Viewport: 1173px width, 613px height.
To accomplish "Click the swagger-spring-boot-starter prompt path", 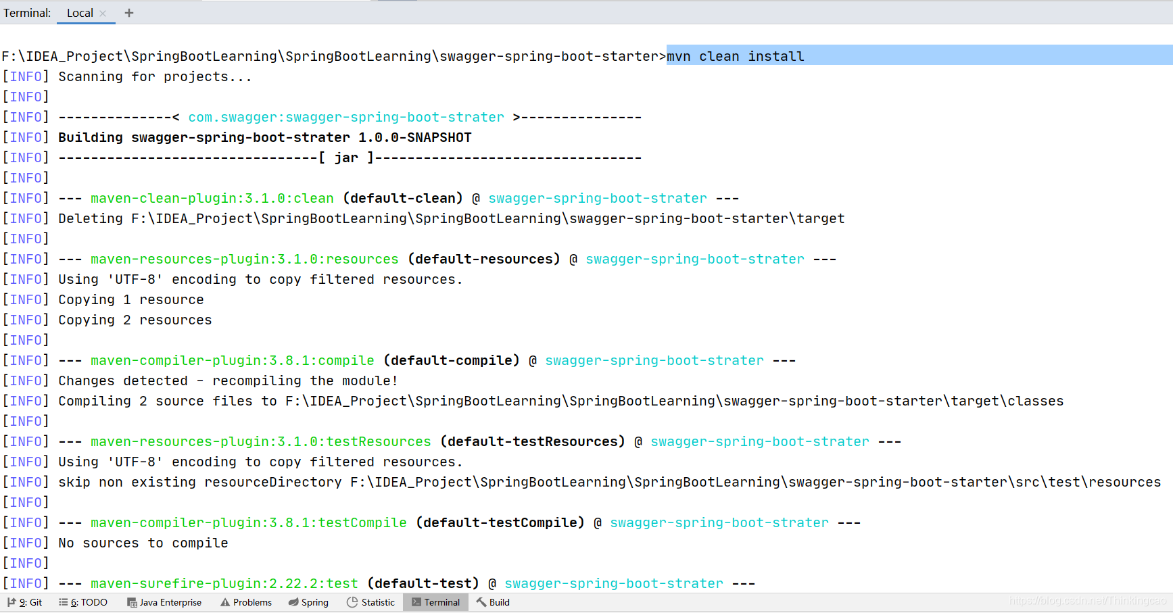I will click(x=334, y=56).
